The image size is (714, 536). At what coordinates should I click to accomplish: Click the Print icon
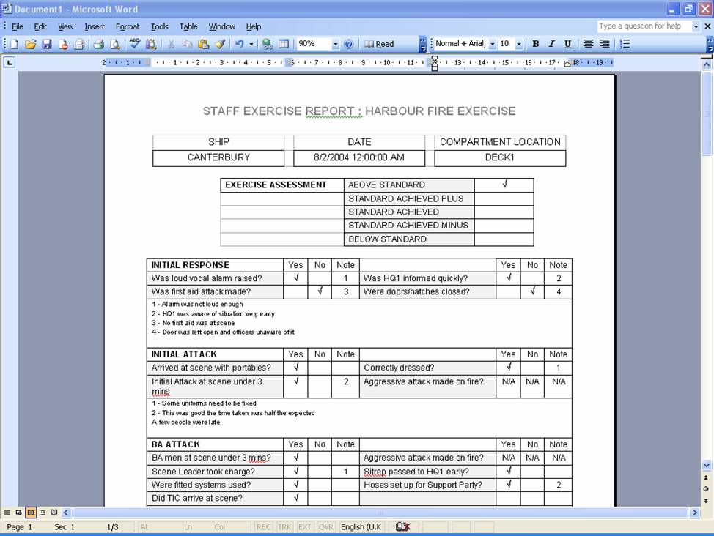point(98,44)
